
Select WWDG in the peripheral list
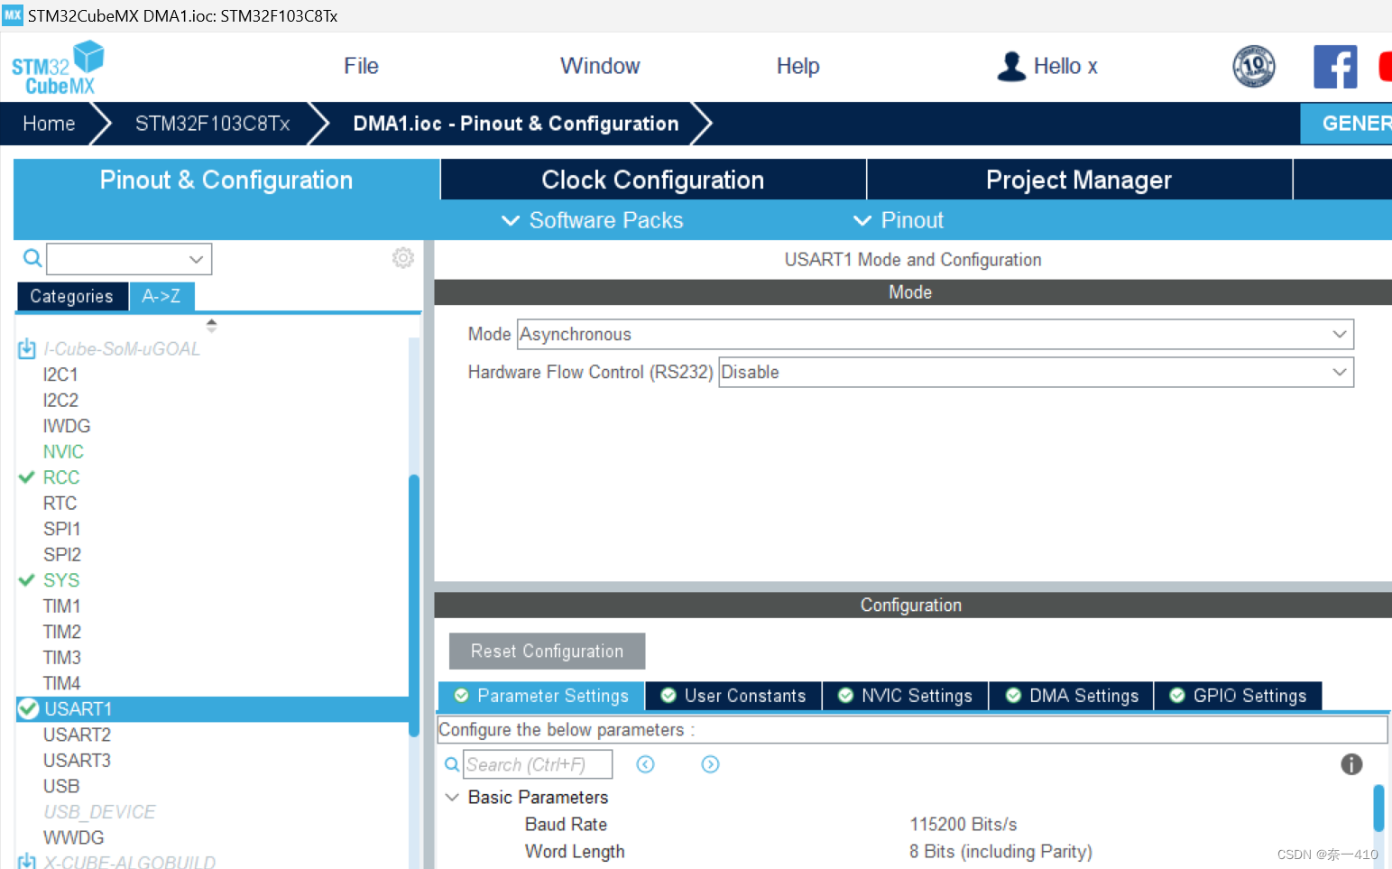[73, 837]
